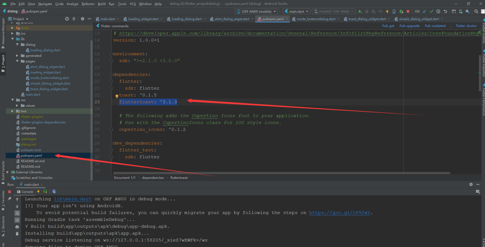Open the Tools menu

pos(122,4)
